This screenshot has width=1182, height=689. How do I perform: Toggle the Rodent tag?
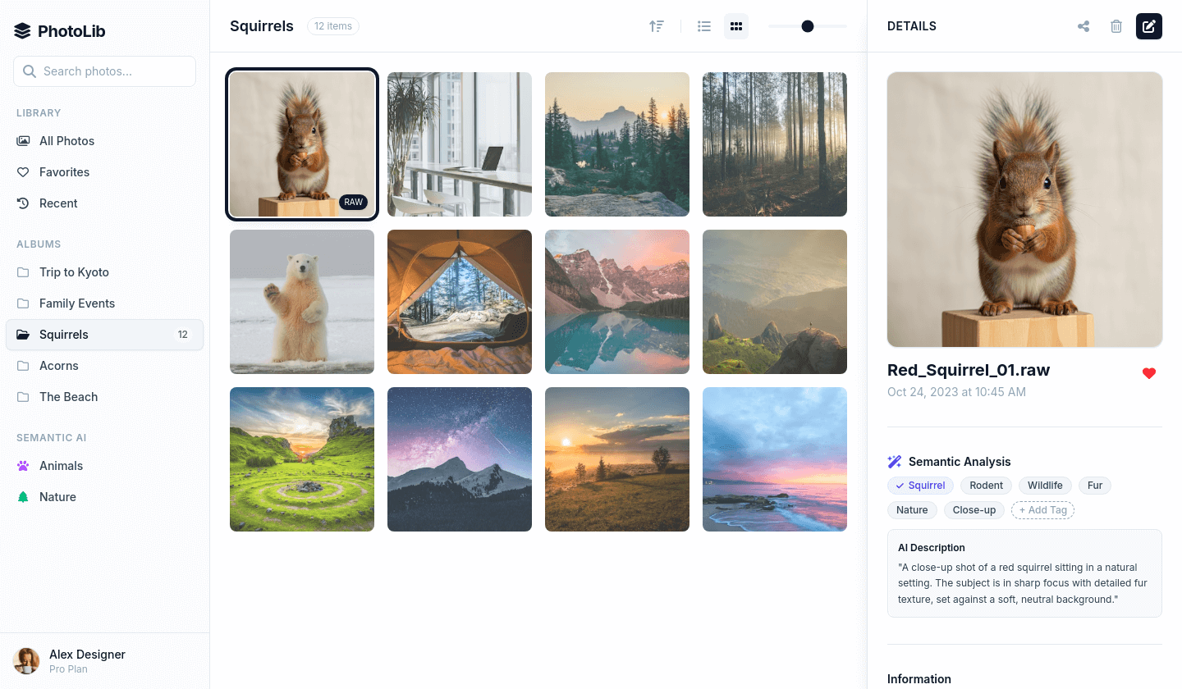(987, 486)
